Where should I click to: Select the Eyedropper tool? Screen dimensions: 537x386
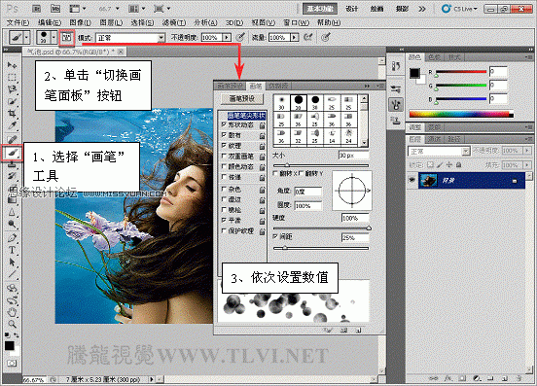[x=12, y=125]
